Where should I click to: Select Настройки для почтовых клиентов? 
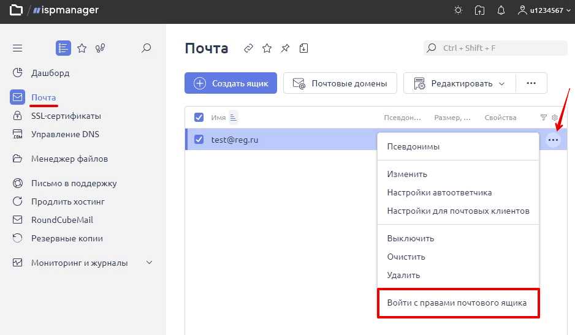(458, 211)
